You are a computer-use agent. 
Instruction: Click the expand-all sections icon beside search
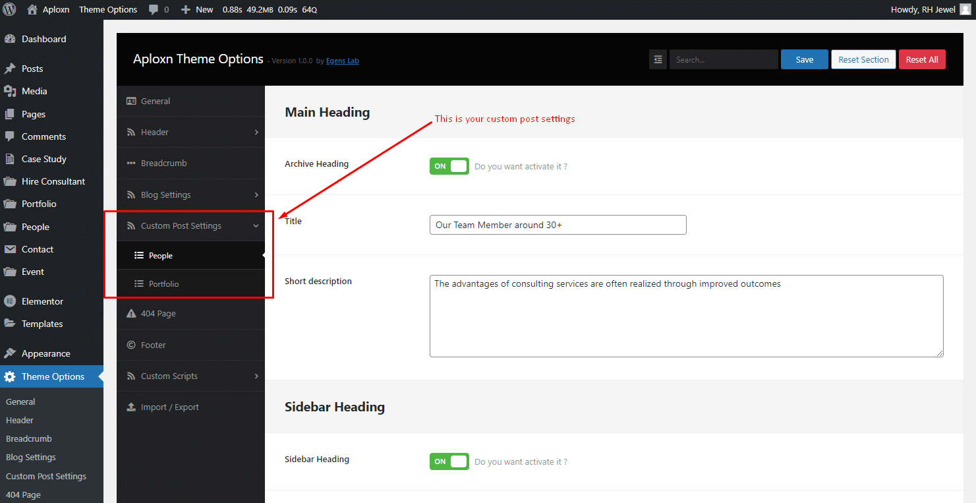pyautogui.click(x=658, y=59)
